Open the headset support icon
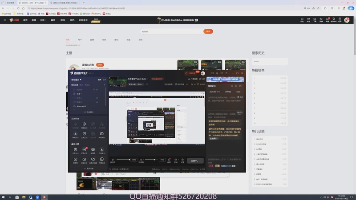 [217, 73]
